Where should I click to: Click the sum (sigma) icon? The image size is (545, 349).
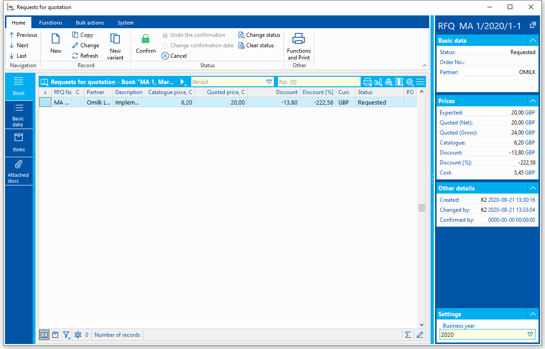pos(408,335)
